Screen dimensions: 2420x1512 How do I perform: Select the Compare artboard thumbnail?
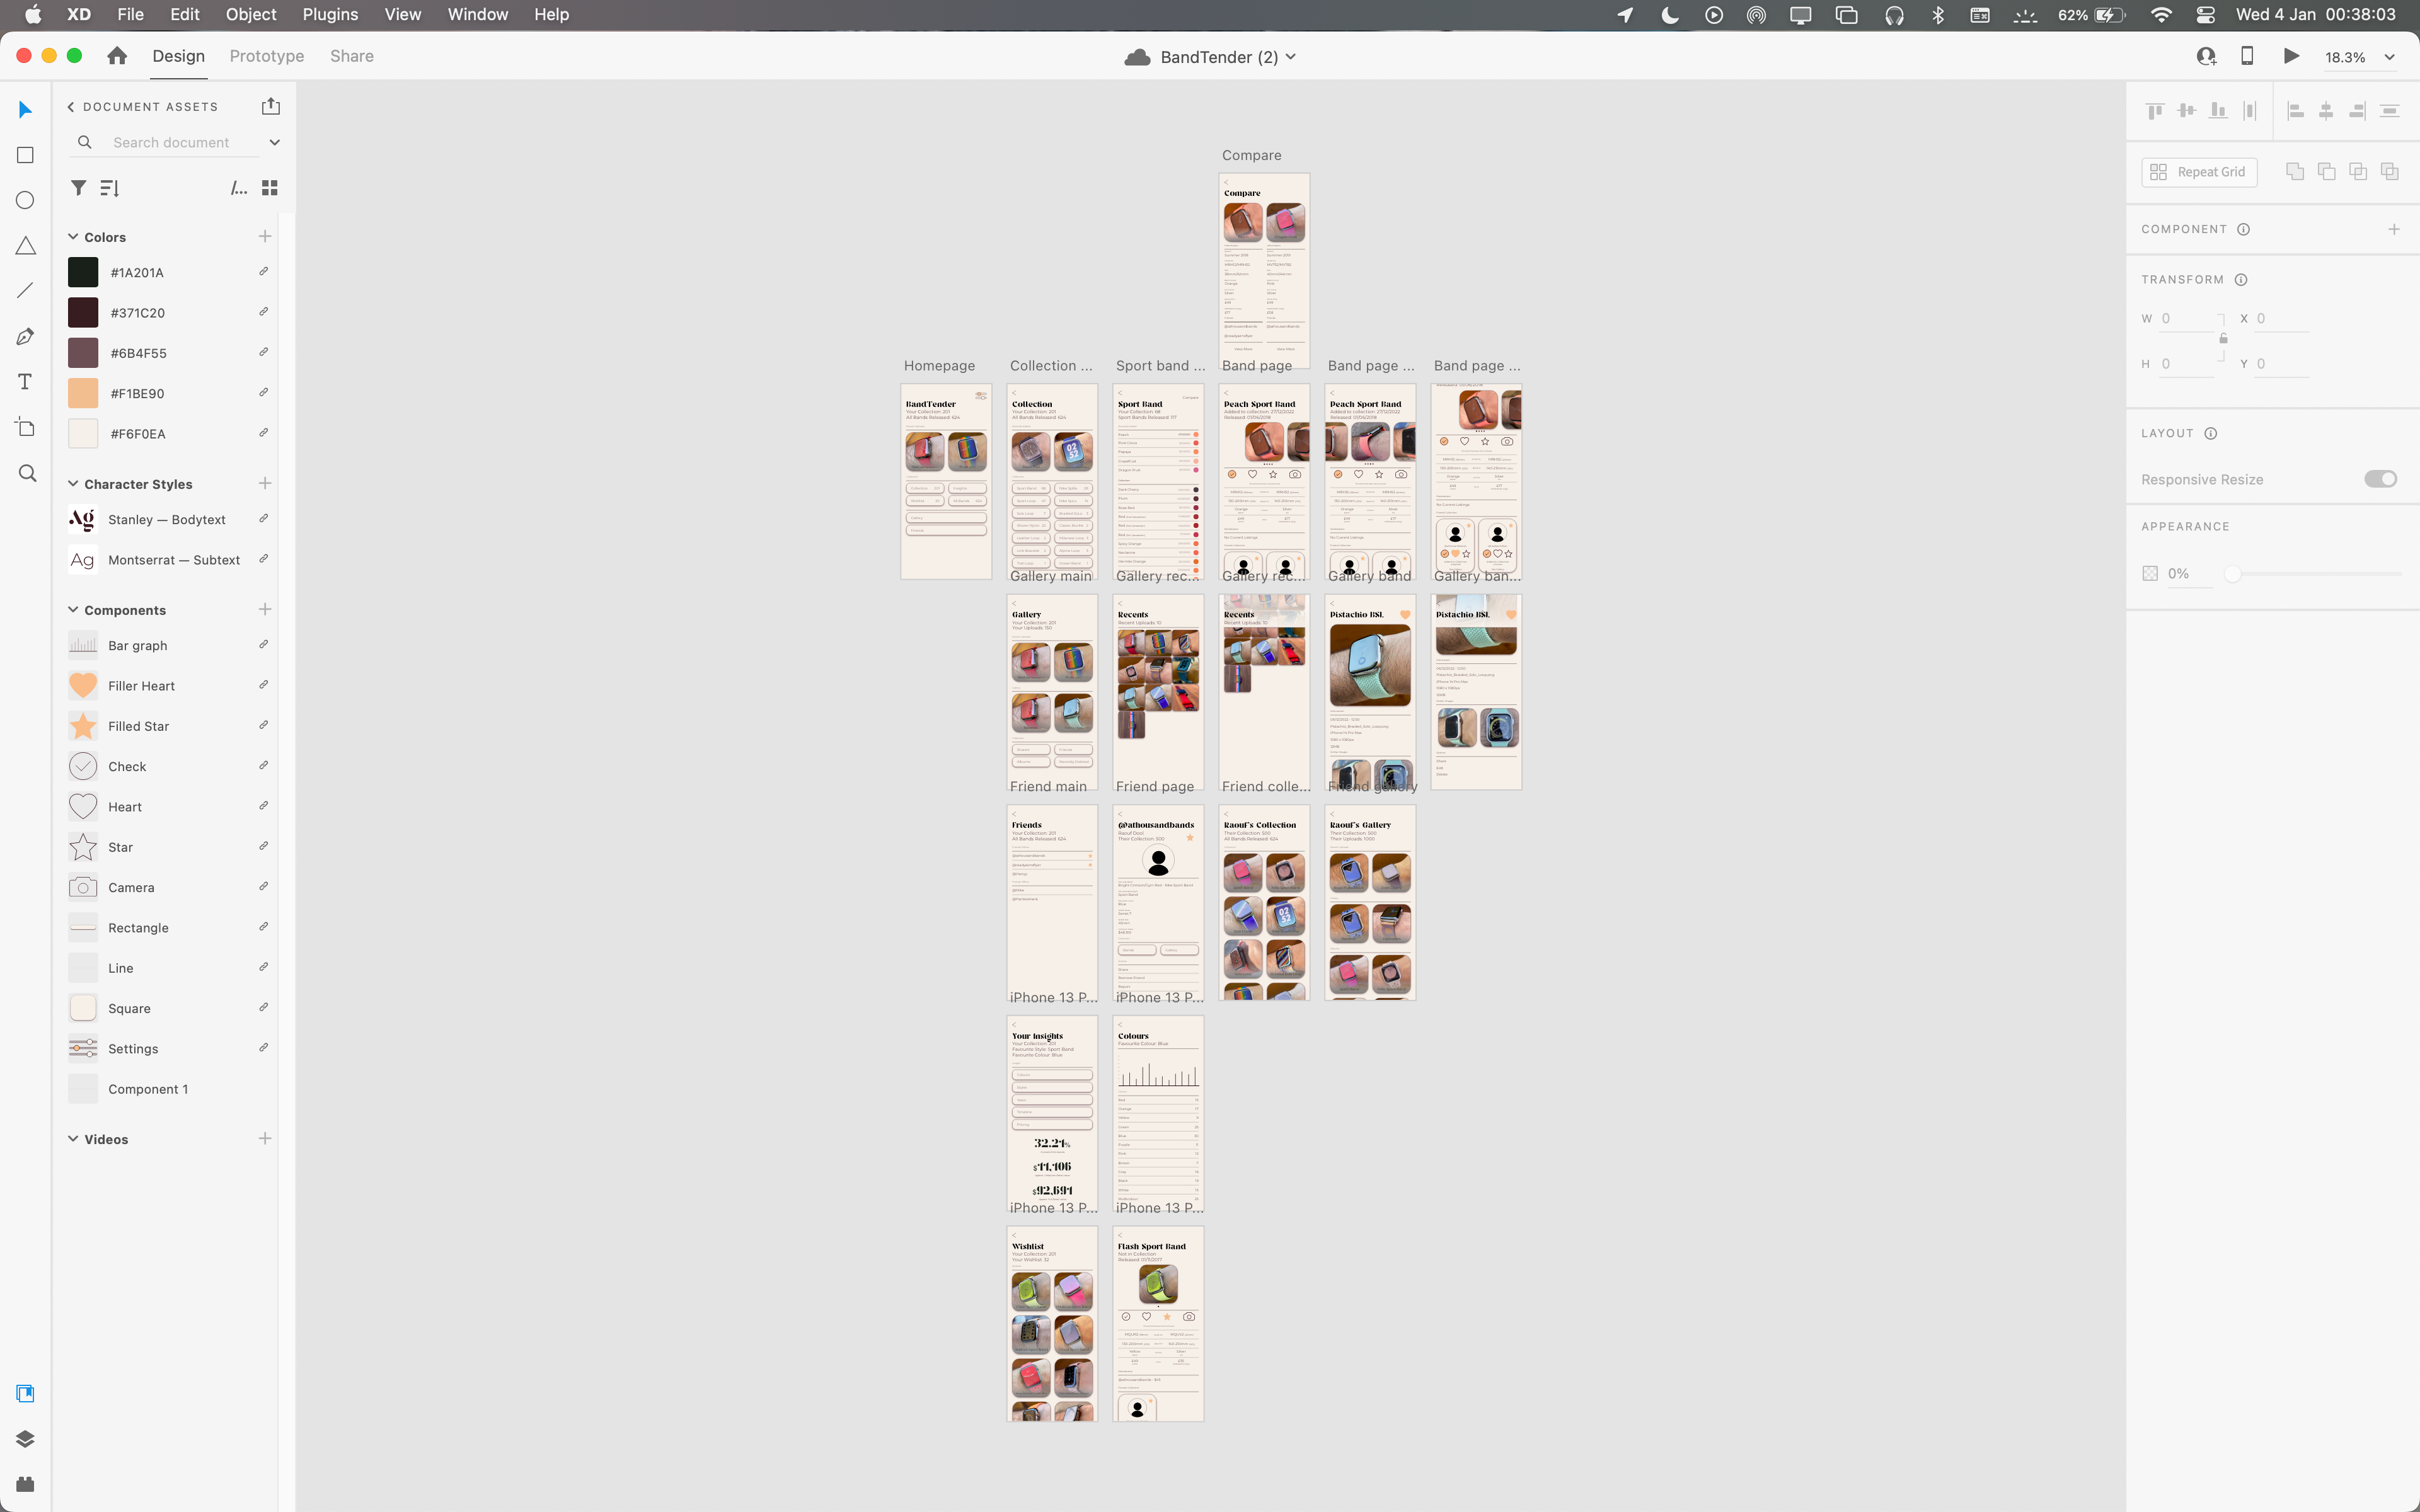(1264, 270)
